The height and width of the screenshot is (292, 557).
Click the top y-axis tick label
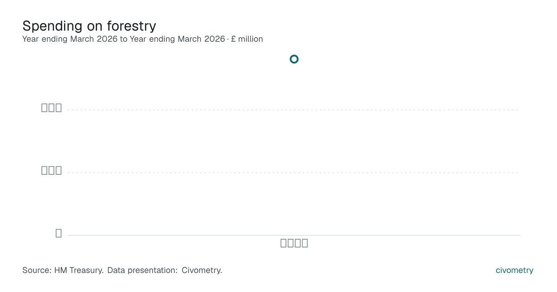click(52, 108)
